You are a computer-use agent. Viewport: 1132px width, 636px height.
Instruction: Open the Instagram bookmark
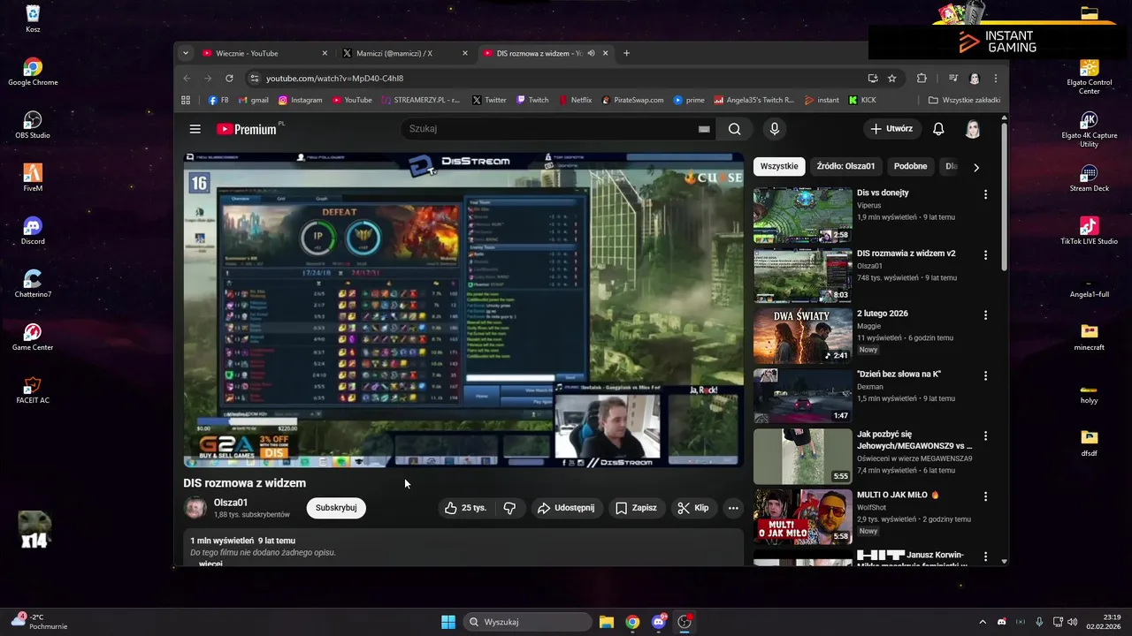[300, 100]
